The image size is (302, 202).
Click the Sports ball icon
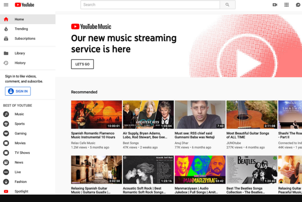[6, 124]
